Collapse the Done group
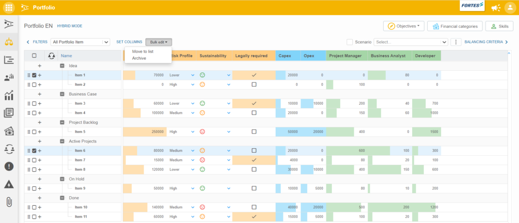 [62, 198]
